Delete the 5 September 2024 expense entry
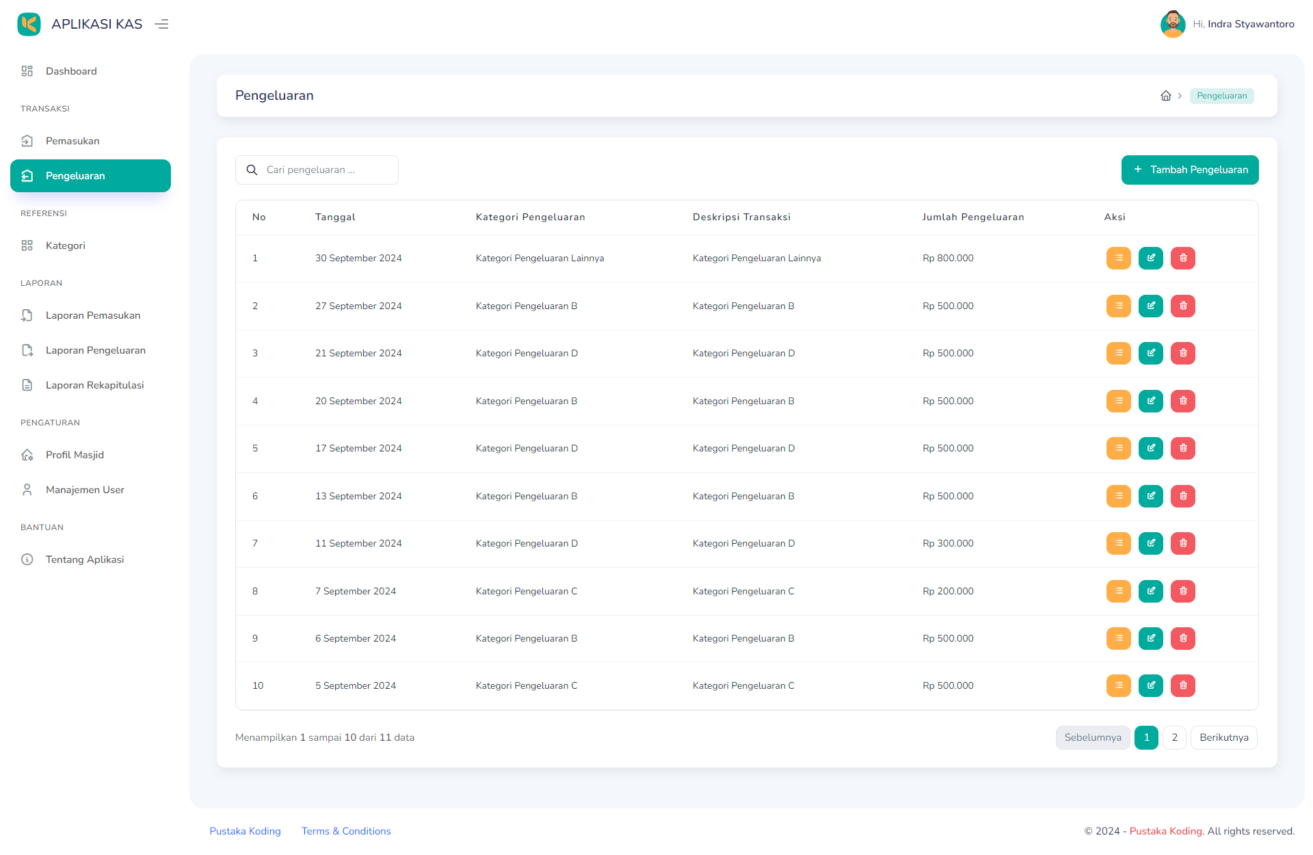This screenshot has width=1313, height=855. (x=1182, y=685)
